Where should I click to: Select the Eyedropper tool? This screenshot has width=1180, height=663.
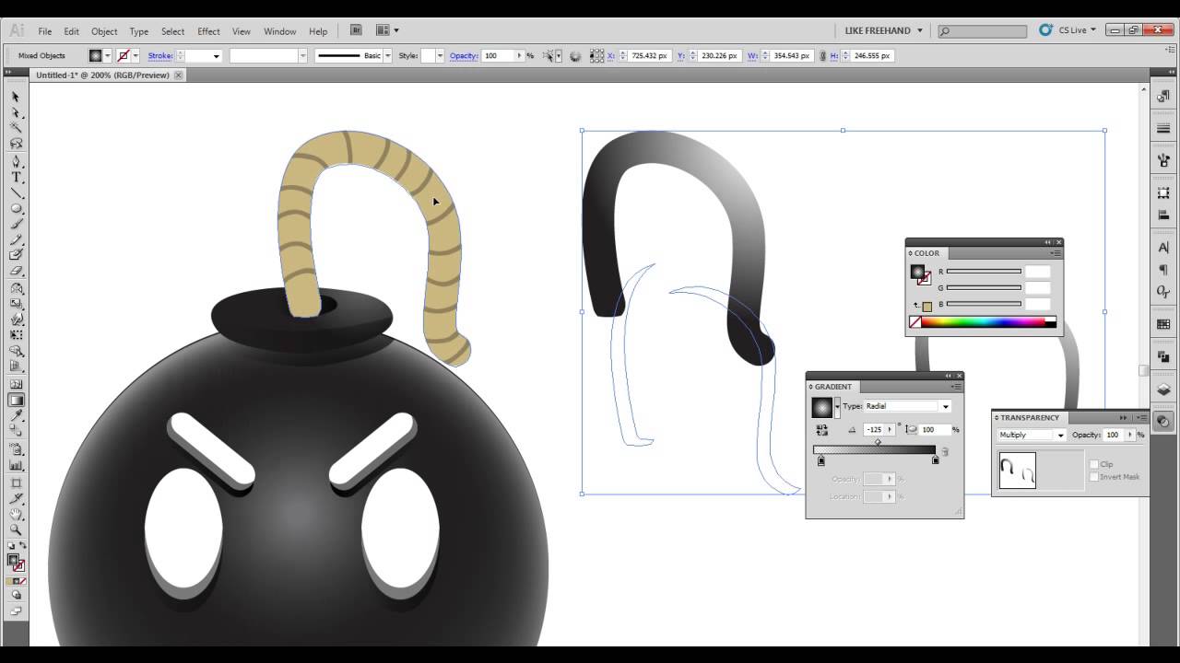click(x=16, y=416)
